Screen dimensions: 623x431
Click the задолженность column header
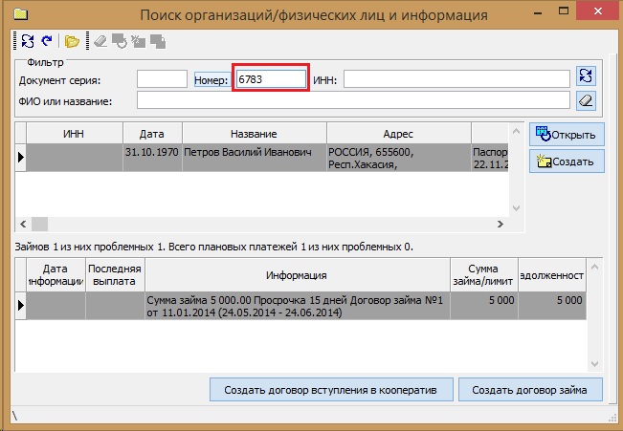552,275
